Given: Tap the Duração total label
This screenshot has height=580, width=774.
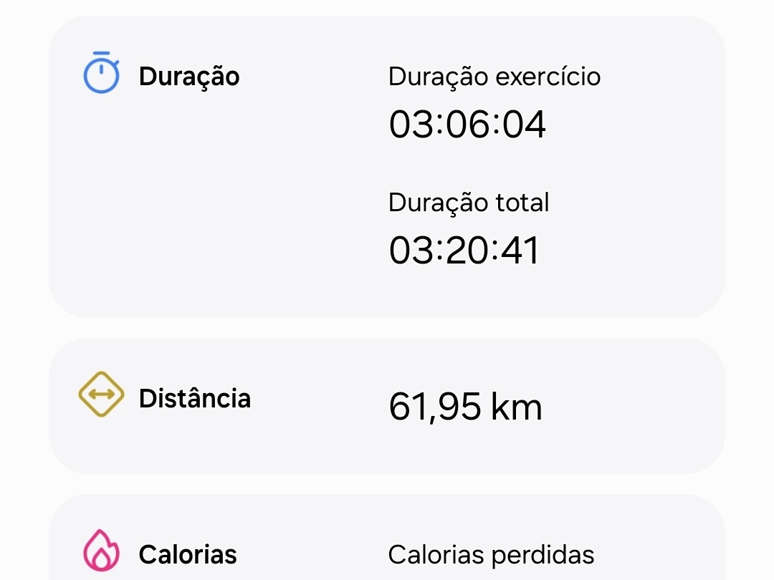Looking at the screenshot, I should pyautogui.click(x=469, y=203).
